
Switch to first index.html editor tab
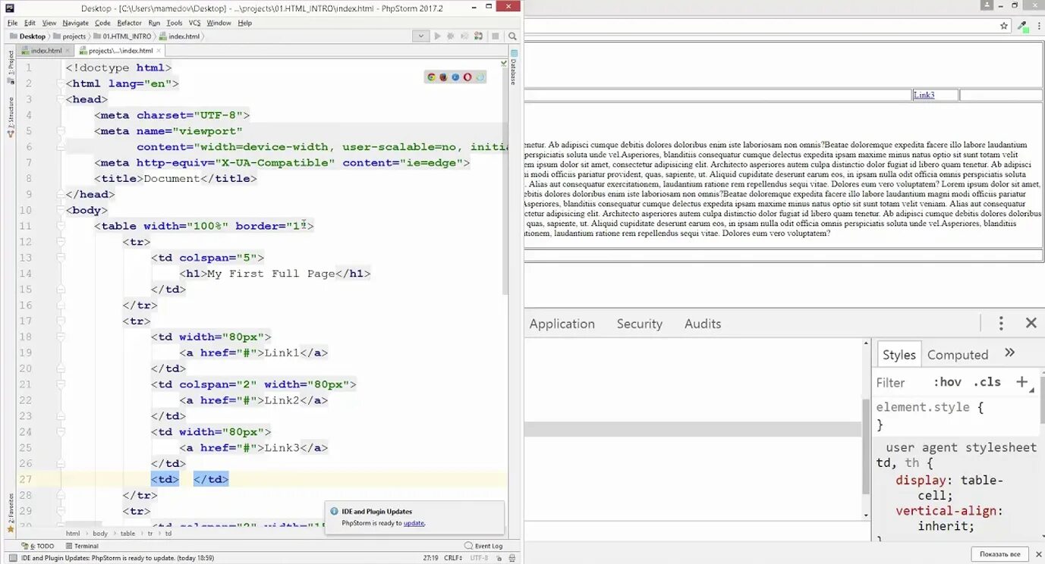46,51
